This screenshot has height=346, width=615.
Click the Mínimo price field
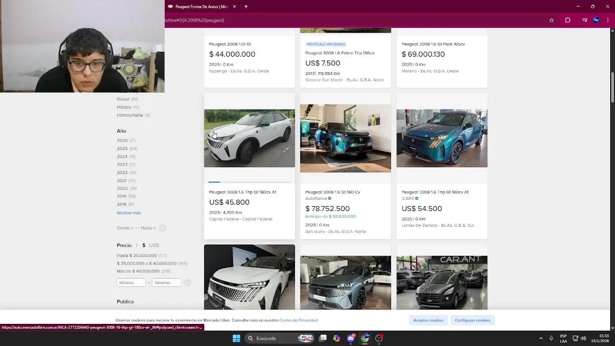[131, 283]
